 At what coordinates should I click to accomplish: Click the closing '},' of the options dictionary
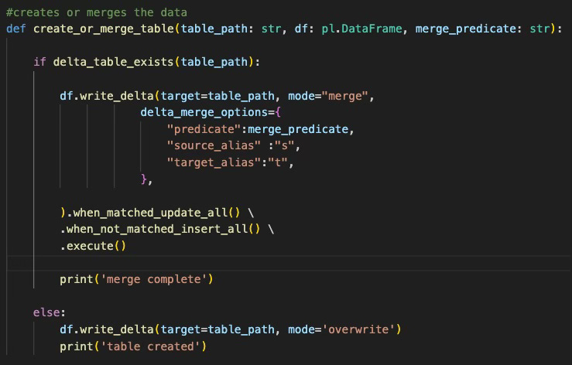pos(146,179)
